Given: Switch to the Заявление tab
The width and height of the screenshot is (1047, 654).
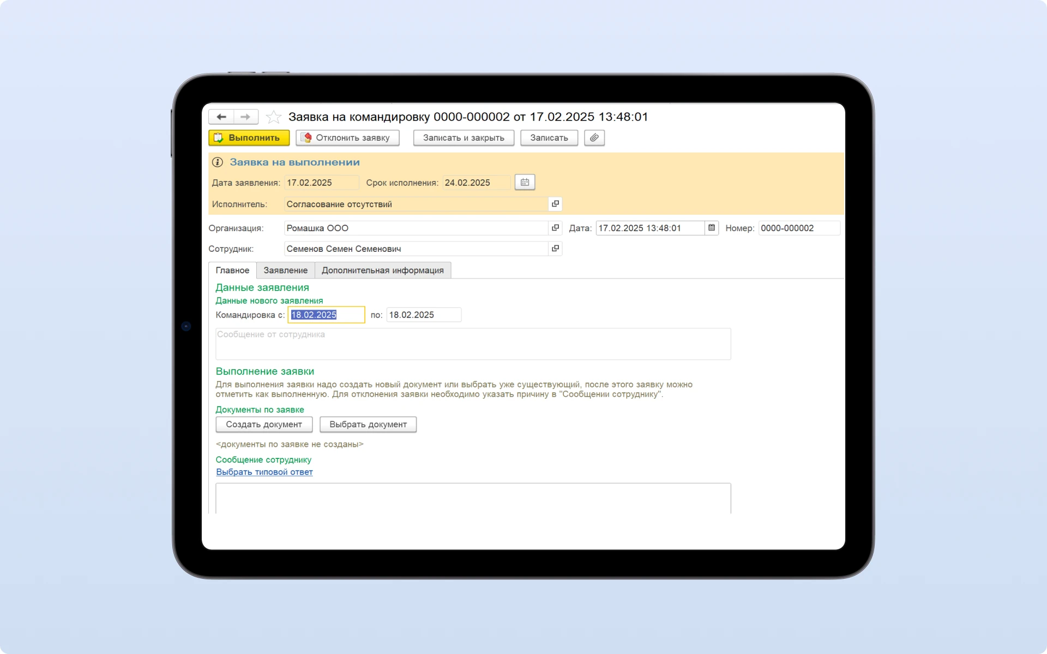Looking at the screenshot, I should pyautogui.click(x=285, y=270).
